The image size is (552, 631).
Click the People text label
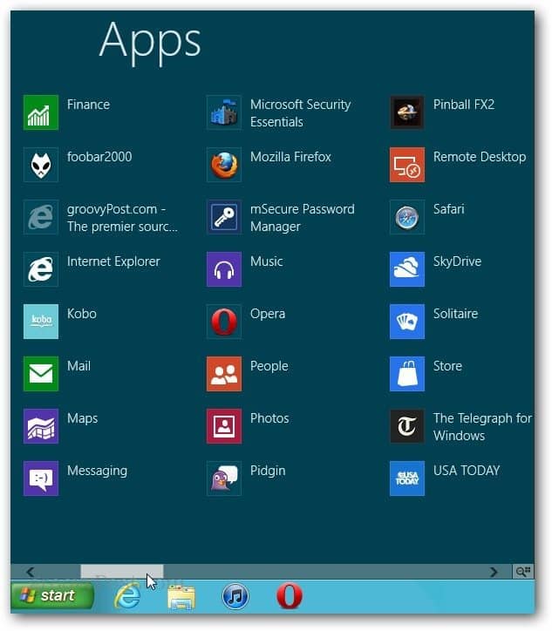pyautogui.click(x=269, y=367)
